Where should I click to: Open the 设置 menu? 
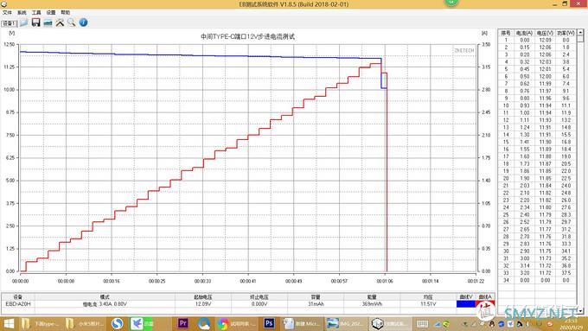(51, 12)
